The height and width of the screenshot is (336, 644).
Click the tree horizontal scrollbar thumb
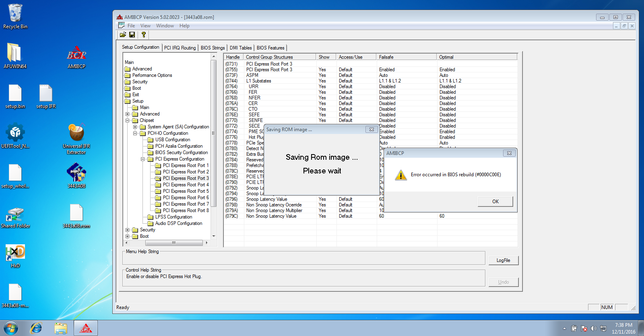(x=174, y=243)
